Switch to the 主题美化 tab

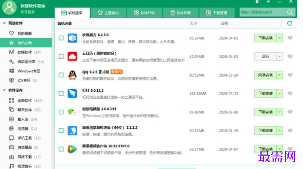[109, 13]
